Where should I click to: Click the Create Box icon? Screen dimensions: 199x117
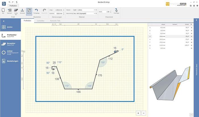(16, 11)
